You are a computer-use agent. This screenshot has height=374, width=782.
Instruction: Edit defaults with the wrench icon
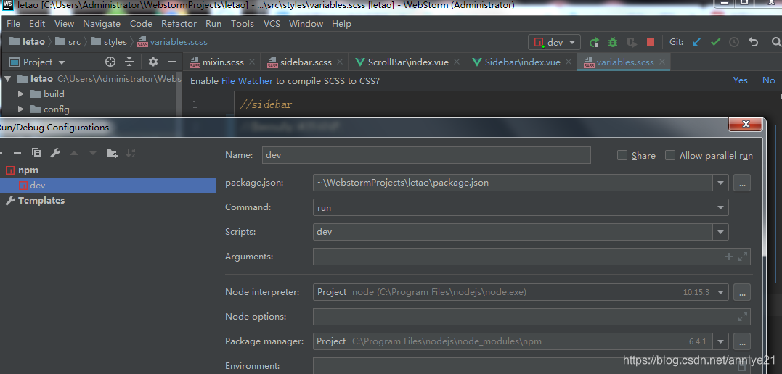pos(55,153)
